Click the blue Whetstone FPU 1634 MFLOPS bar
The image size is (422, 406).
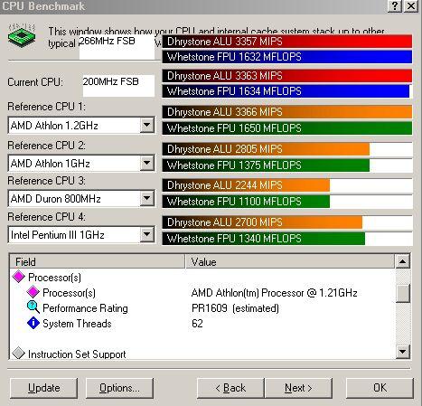point(286,91)
